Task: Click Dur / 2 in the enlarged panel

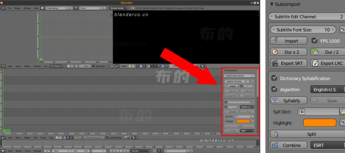Action: (x=328, y=52)
